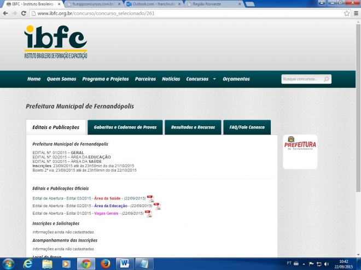
Task: Open Quem Somos in navigation menu
Action: click(61, 79)
